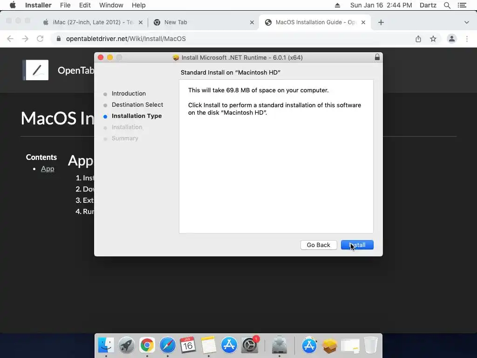Click the date and time in menu bar
This screenshot has width=477, height=358.
(x=381, y=5)
